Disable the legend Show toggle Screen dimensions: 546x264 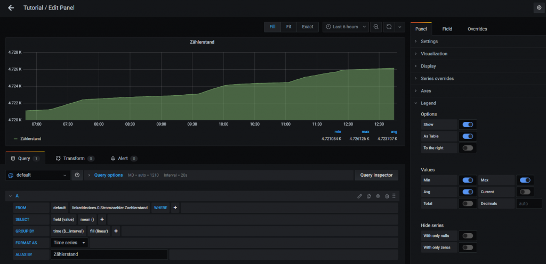coord(468,125)
